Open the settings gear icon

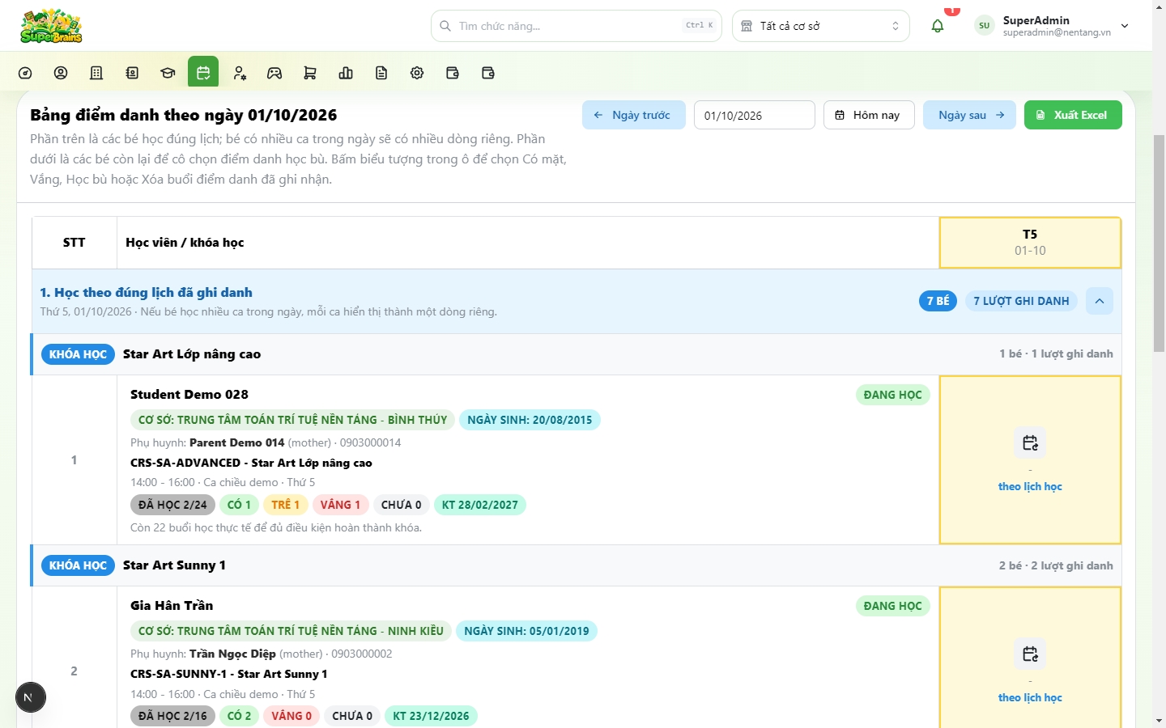pyautogui.click(x=417, y=73)
